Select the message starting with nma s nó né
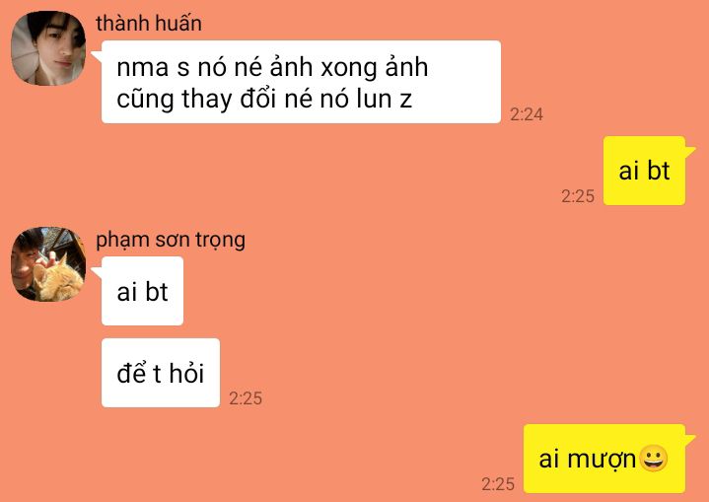 (301, 82)
